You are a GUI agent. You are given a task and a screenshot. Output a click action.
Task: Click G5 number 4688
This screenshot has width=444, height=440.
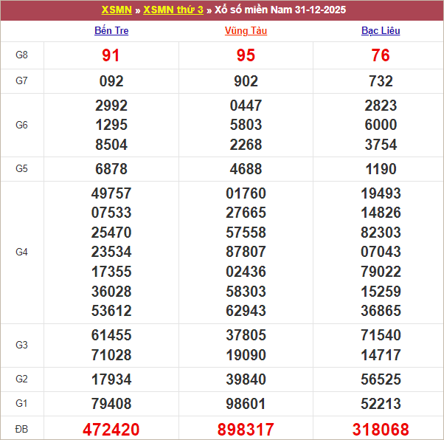coord(246,169)
